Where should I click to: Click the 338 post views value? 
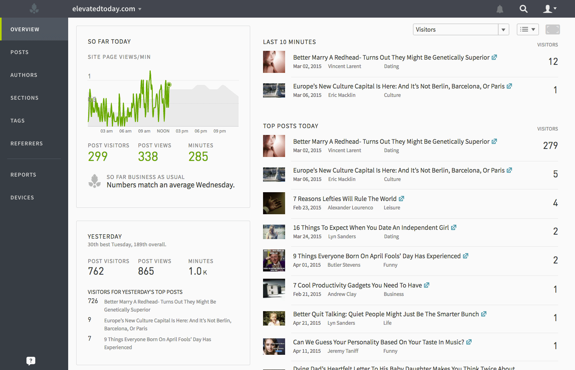pos(148,157)
